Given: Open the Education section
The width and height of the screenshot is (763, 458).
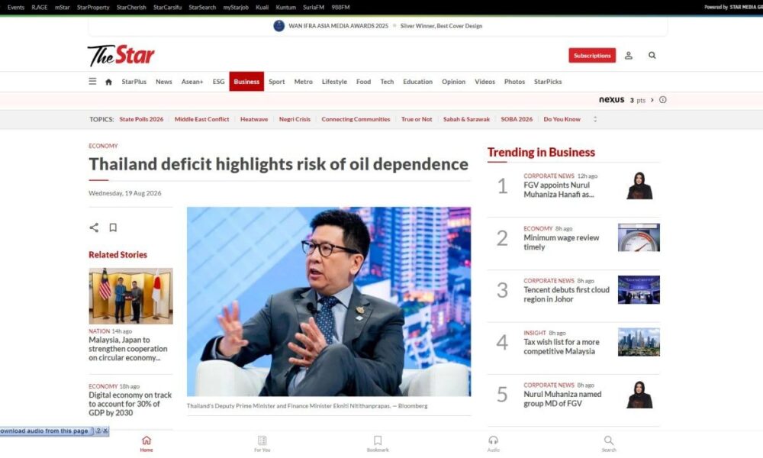Looking at the screenshot, I should pos(417,82).
